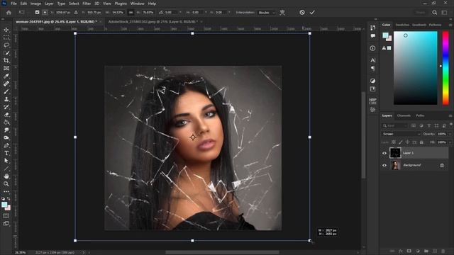Image resolution: width=454 pixels, height=255 pixels.
Task: Toggle the reference point checkbox
Action: coord(37,13)
